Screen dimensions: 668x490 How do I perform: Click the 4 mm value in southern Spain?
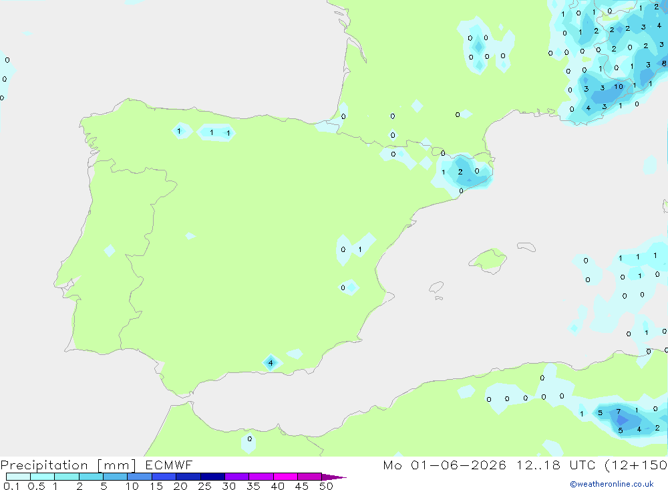(271, 364)
